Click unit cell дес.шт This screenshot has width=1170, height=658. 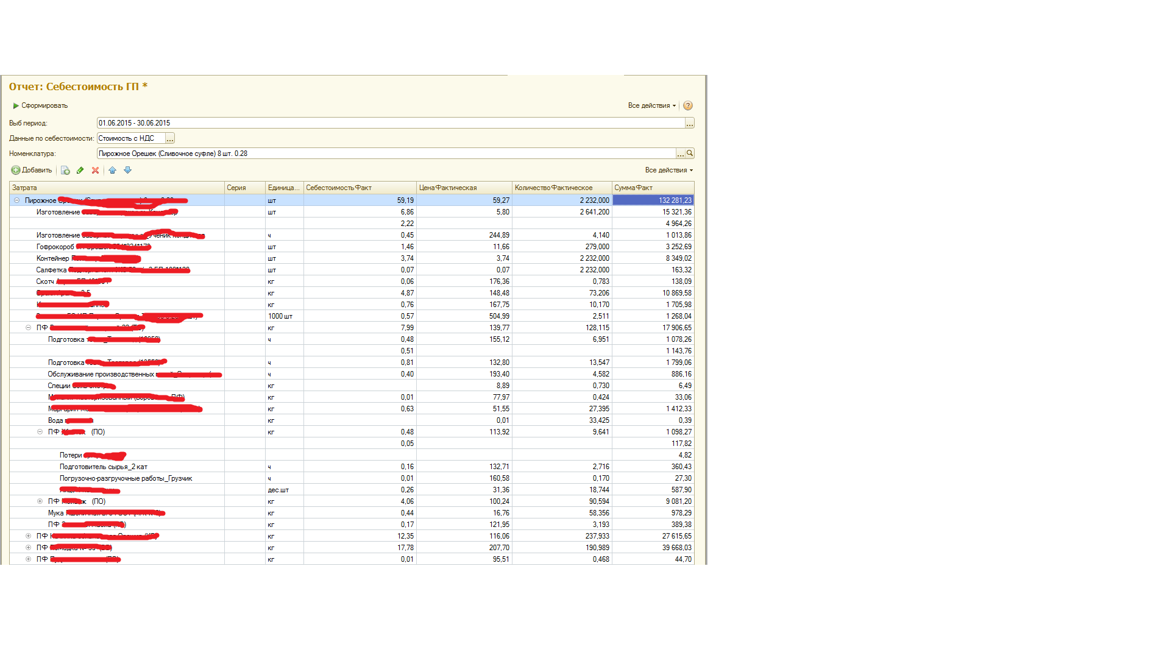[285, 490]
